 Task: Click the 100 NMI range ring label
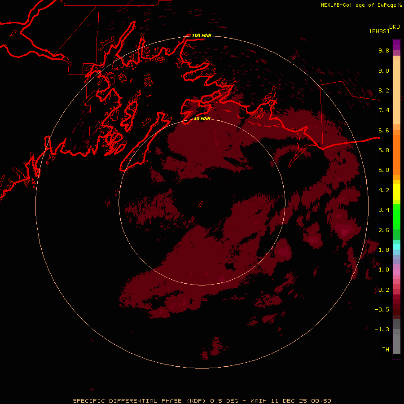pos(202,35)
